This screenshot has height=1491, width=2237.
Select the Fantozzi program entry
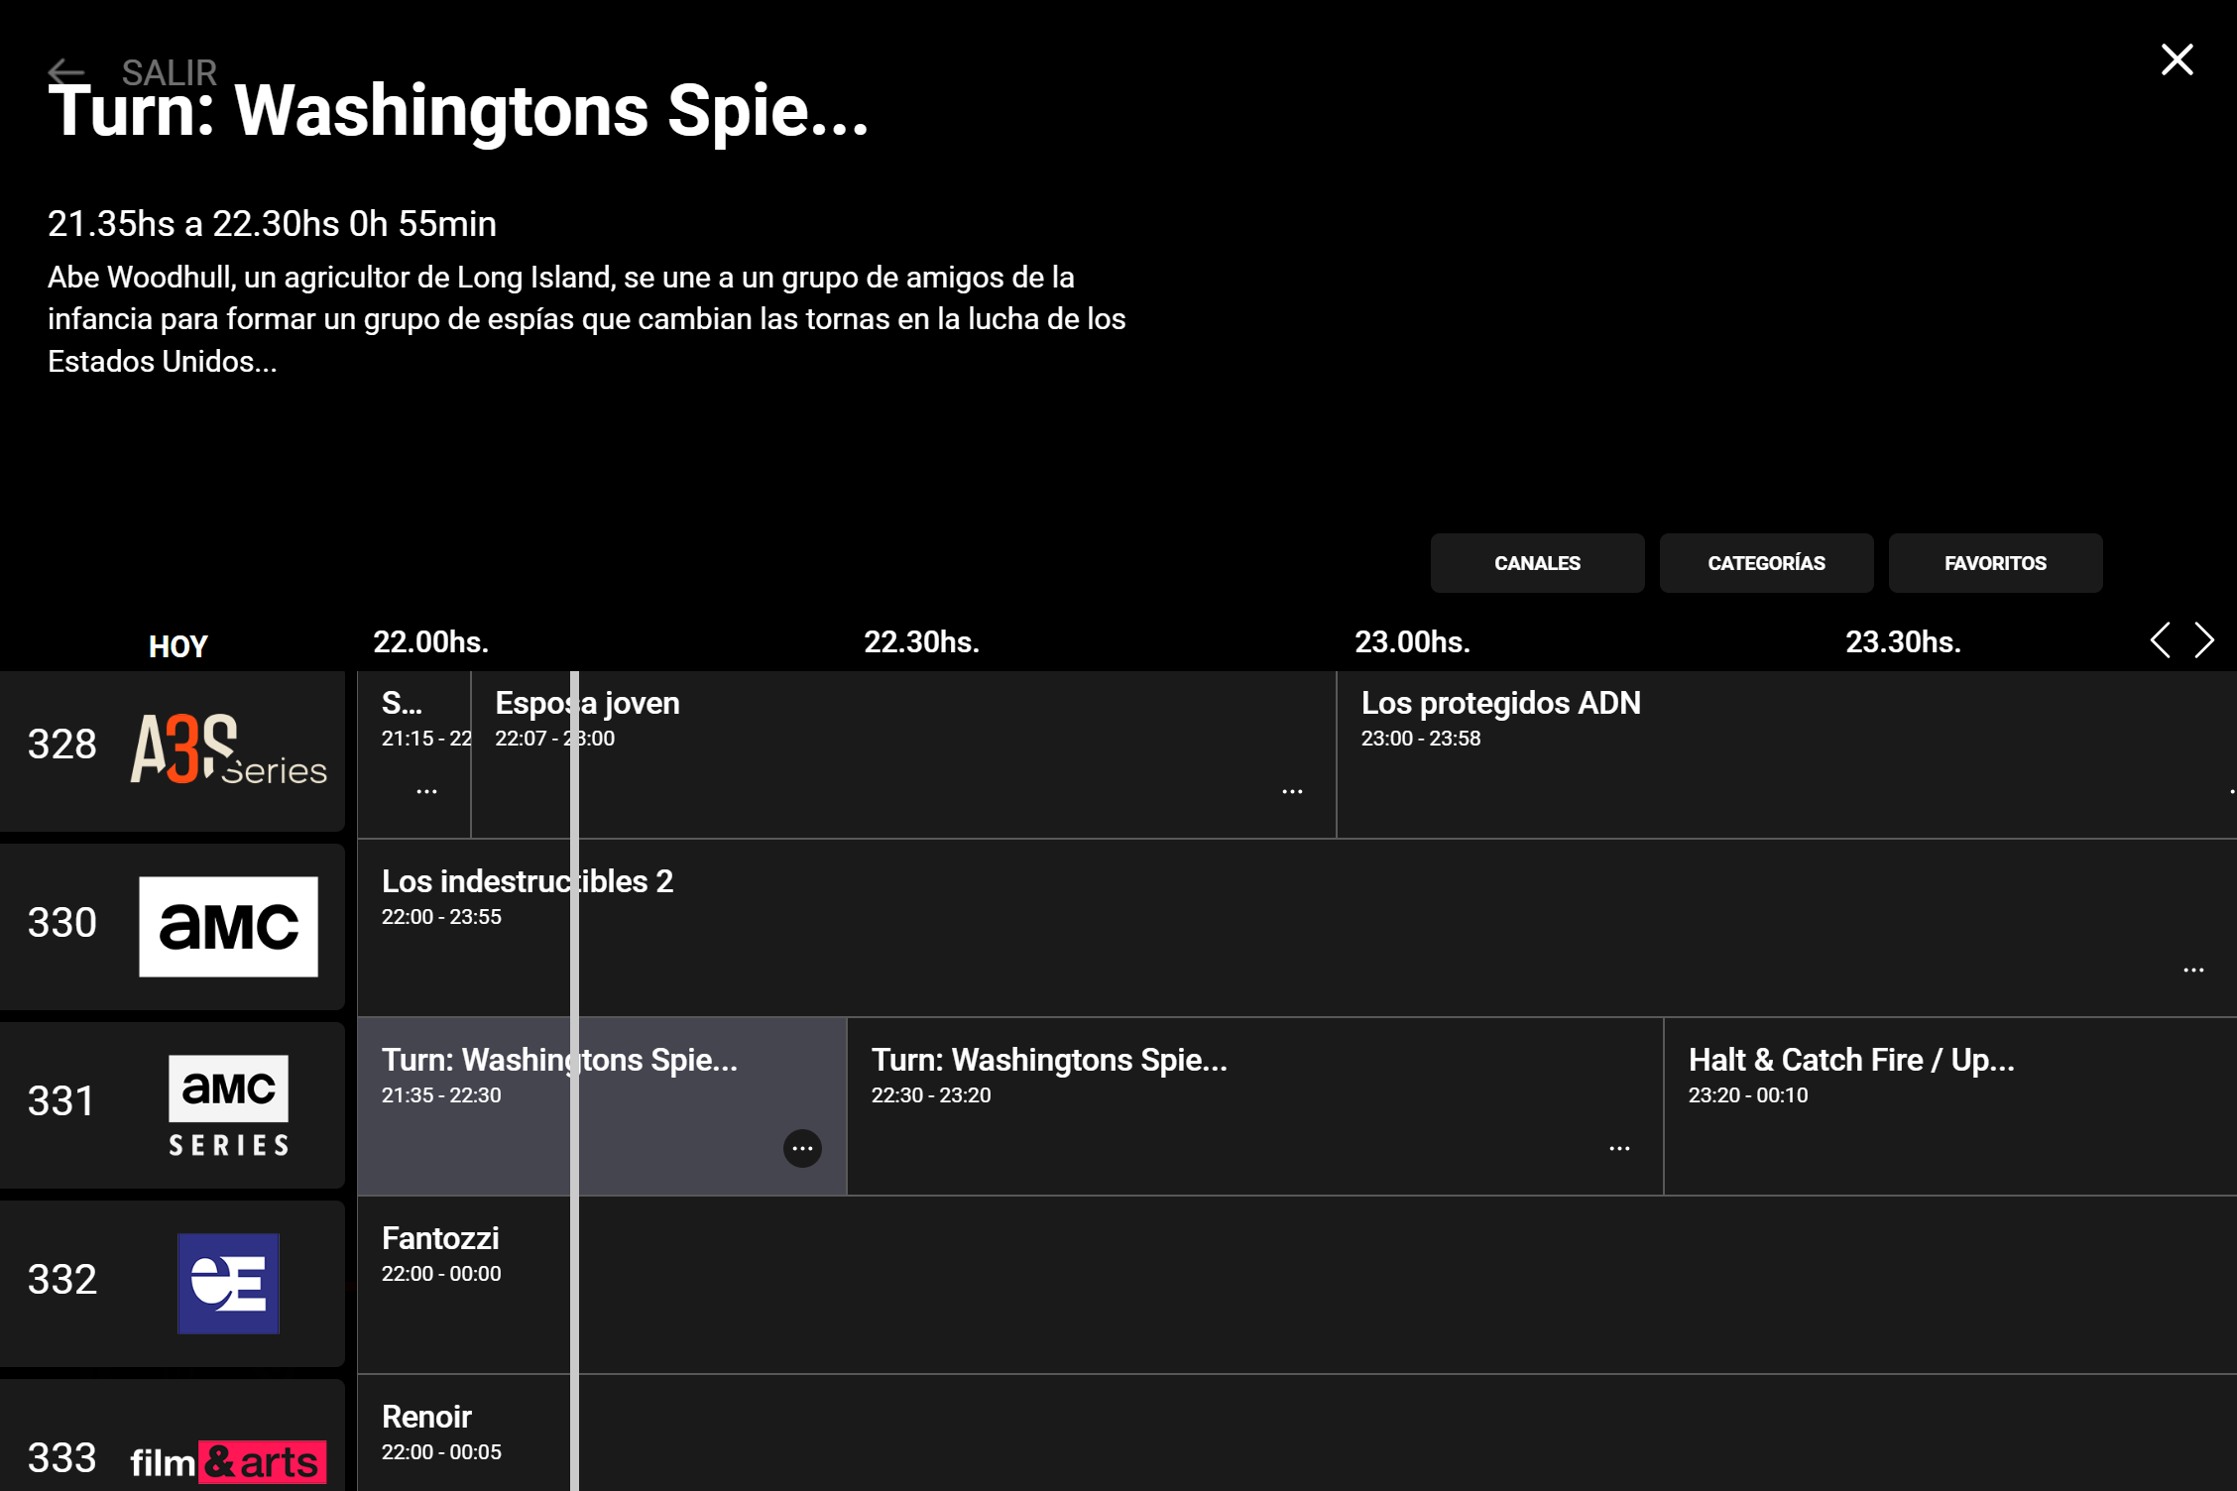440,1239
